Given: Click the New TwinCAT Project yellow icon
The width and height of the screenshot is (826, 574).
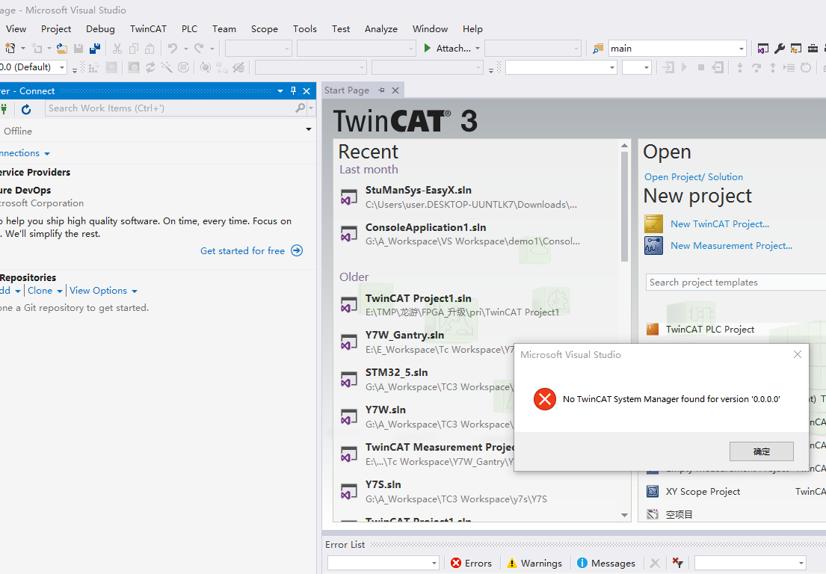Looking at the screenshot, I should point(654,223).
